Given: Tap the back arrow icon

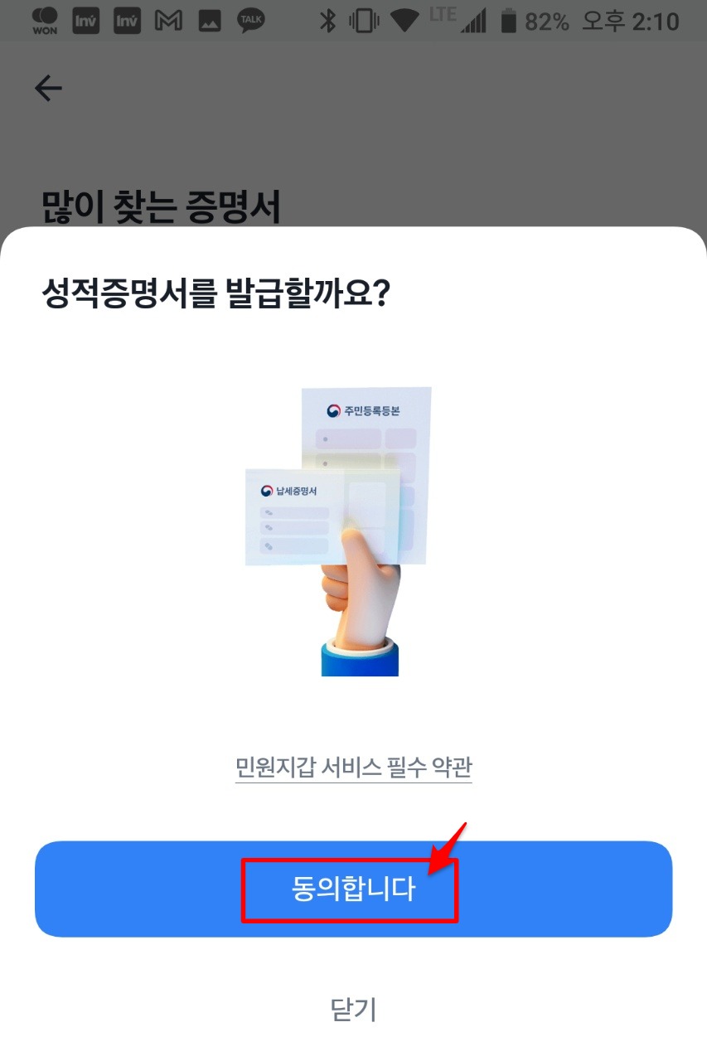Looking at the screenshot, I should 48,88.
